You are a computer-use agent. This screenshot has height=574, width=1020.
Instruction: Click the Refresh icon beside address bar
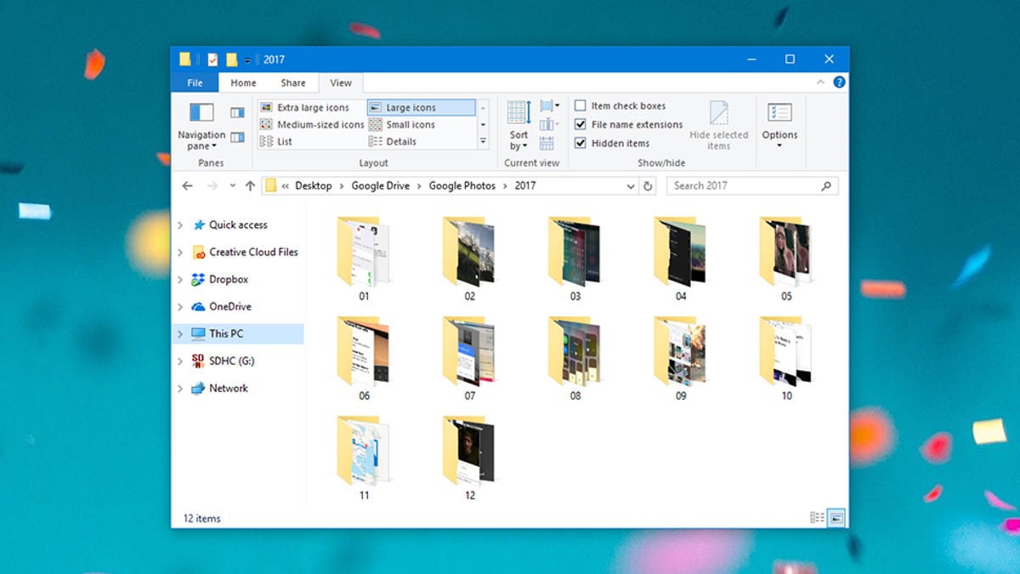pyautogui.click(x=649, y=186)
